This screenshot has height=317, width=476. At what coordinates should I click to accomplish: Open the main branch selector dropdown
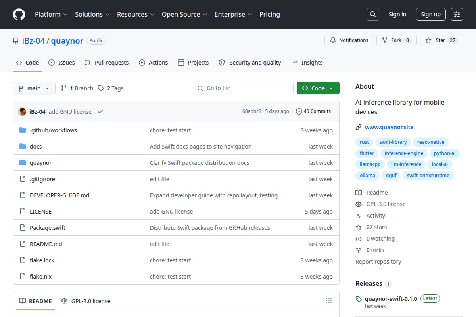(34, 88)
